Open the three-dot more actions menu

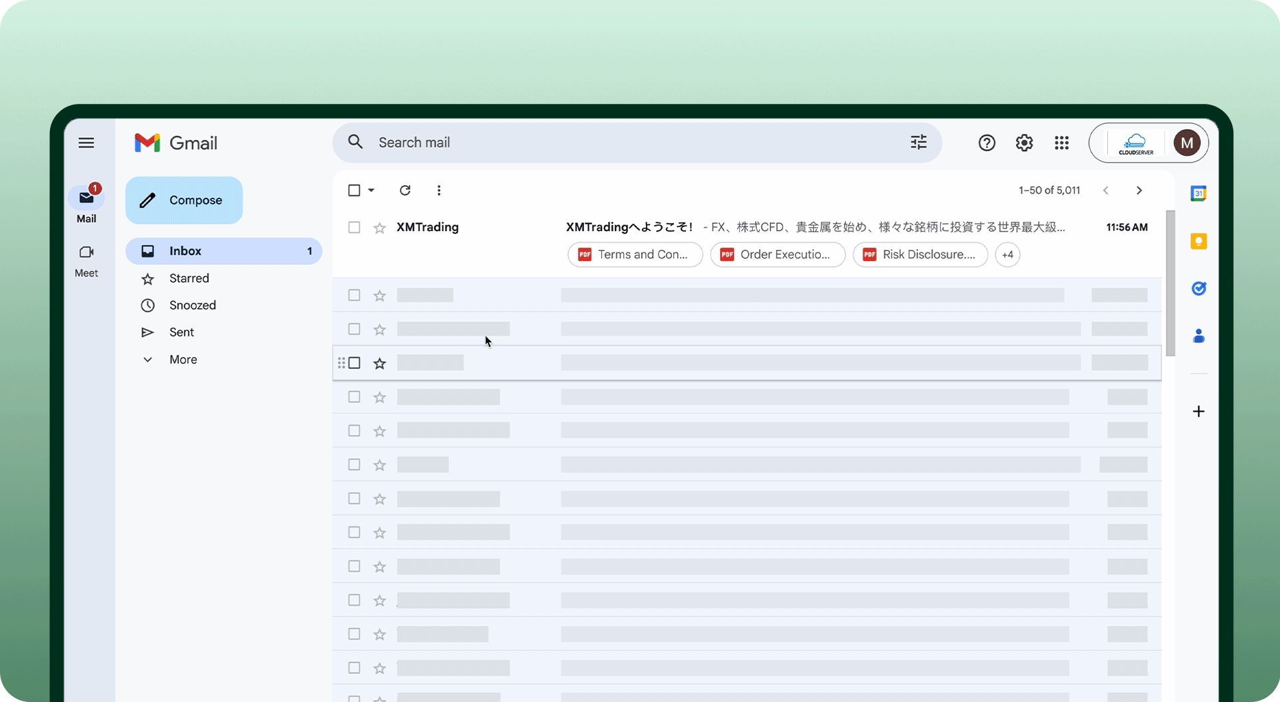coord(439,190)
